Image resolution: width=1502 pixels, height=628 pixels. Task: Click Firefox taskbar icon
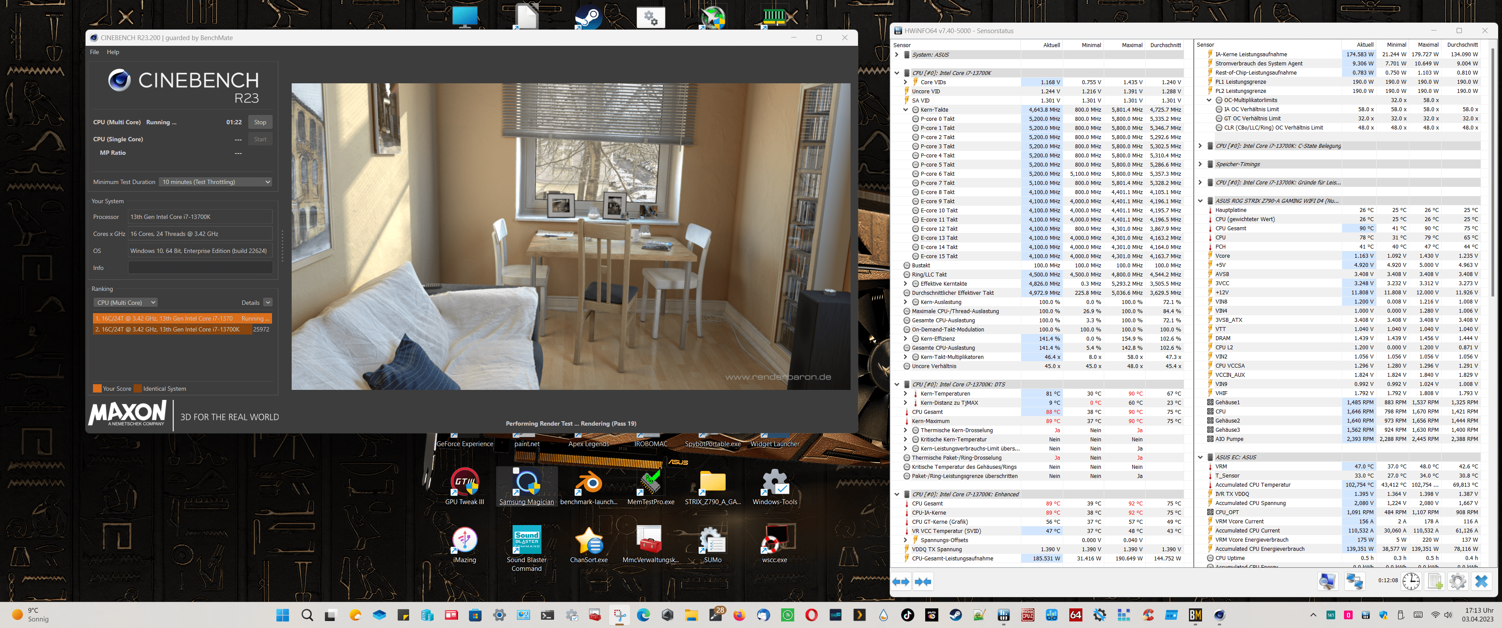739,614
